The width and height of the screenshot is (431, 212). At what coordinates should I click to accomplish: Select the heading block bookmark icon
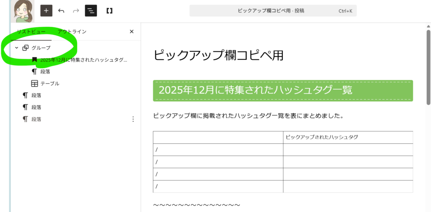(x=35, y=60)
